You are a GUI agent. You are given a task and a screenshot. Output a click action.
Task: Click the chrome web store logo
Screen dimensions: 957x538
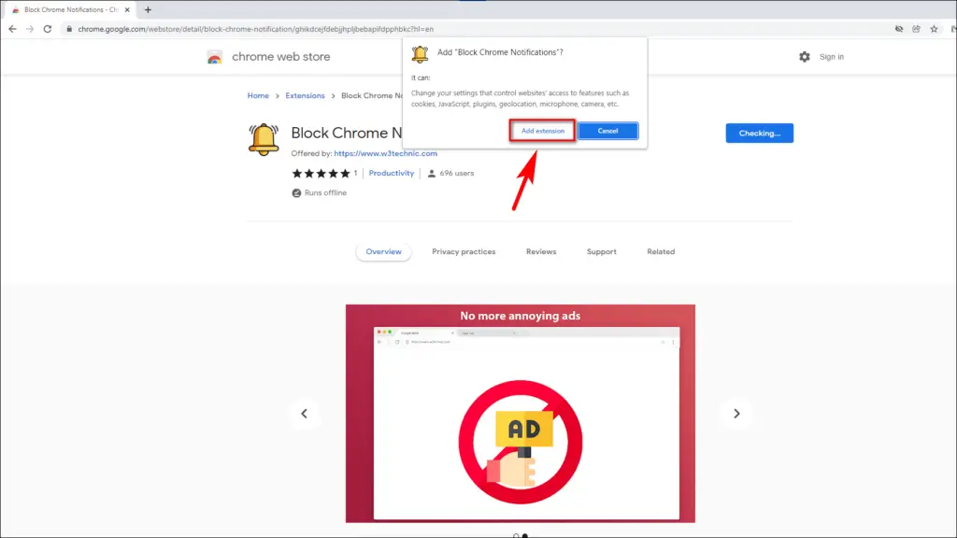point(214,57)
